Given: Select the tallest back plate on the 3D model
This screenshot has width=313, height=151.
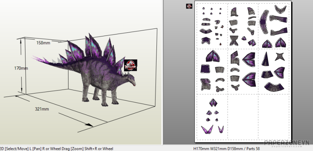Looking at the screenshot, I should (95, 46).
